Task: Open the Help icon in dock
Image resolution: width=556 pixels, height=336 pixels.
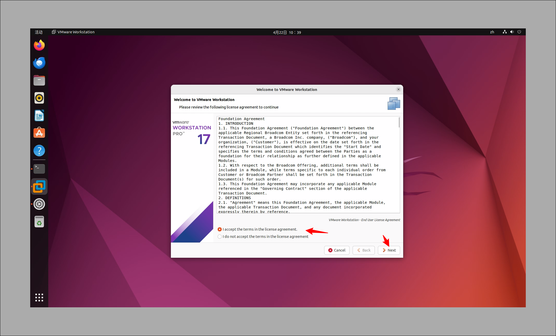Action: [39, 151]
